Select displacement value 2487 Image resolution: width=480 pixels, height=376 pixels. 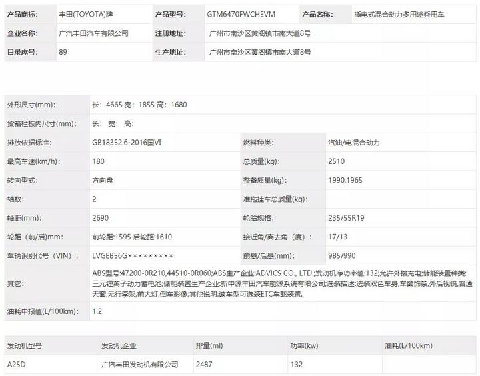204,365
